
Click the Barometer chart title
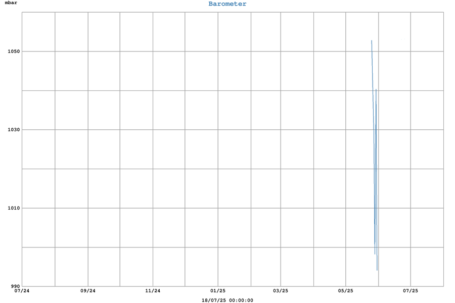227,4
